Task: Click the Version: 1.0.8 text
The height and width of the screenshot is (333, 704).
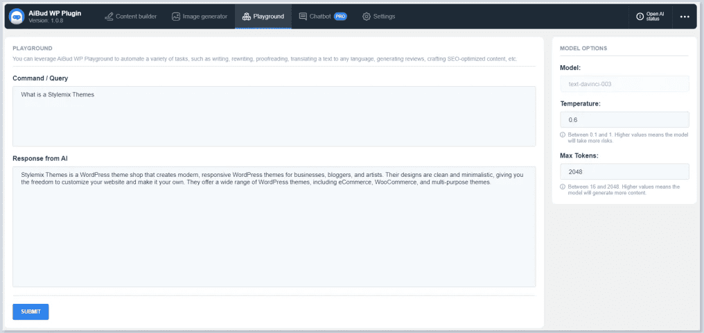Action: point(44,21)
